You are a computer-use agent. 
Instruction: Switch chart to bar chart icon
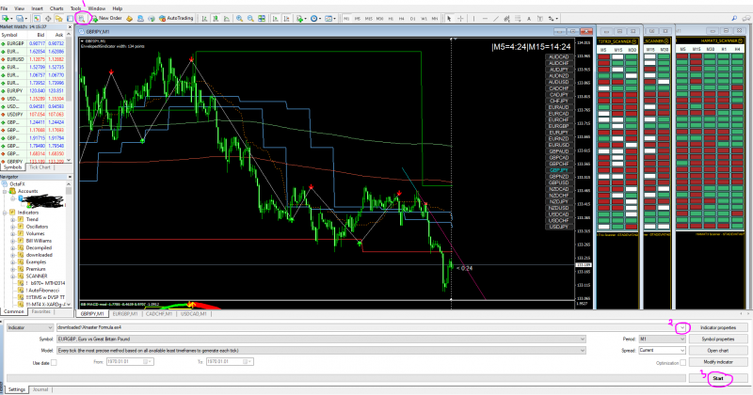tap(204, 18)
